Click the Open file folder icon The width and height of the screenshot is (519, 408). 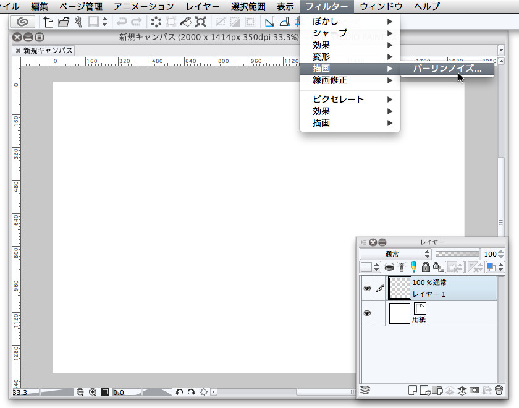[x=64, y=22]
